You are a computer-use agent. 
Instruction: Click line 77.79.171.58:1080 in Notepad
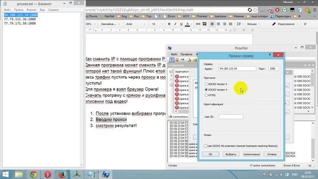pyautogui.click(x=20, y=23)
